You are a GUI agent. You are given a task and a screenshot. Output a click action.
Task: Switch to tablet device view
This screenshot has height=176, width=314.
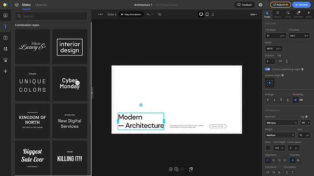207,14
